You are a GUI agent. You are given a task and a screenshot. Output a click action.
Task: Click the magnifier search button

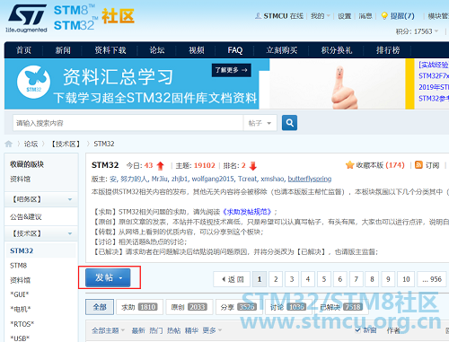tap(289, 123)
